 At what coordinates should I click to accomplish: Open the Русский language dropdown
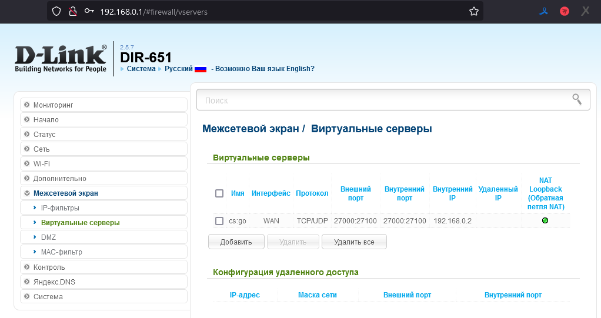tap(179, 69)
